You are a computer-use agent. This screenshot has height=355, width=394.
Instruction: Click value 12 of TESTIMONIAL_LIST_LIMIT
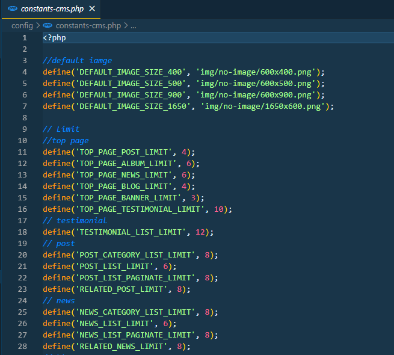200,232
